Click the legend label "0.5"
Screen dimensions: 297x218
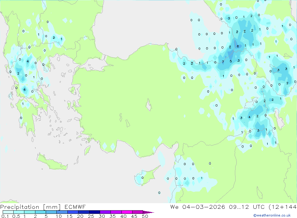pyautogui.click(x=16, y=216)
